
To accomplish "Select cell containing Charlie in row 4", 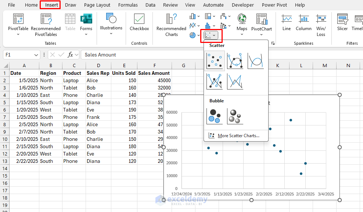I will 98,95.
